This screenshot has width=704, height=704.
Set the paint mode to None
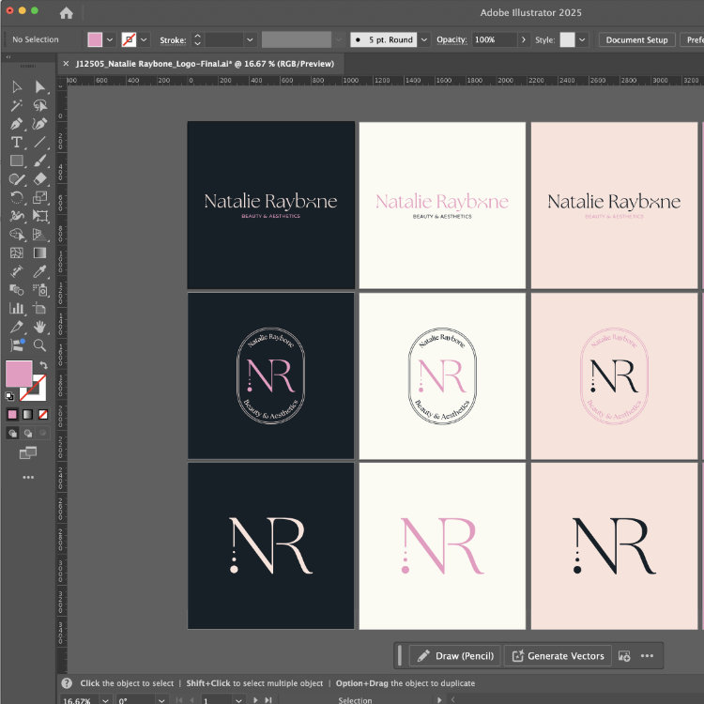tap(43, 414)
